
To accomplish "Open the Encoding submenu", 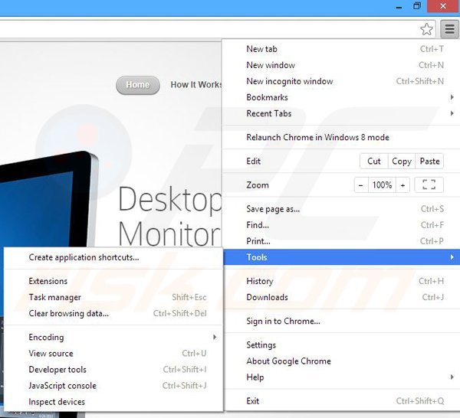I will point(46,337).
